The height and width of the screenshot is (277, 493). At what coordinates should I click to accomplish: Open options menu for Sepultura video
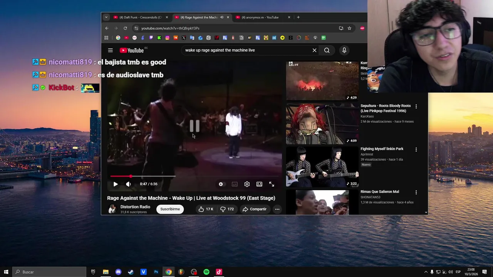[x=416, y=106]
